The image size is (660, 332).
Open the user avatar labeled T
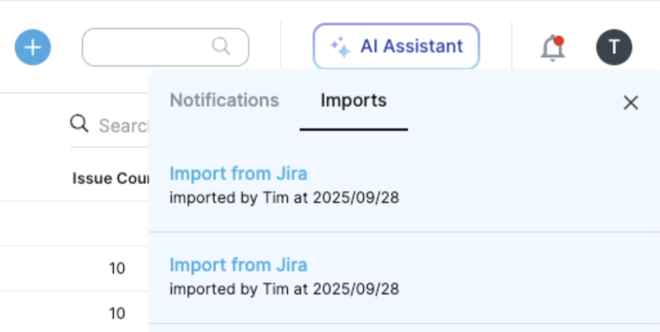click(x=614, y=47)
